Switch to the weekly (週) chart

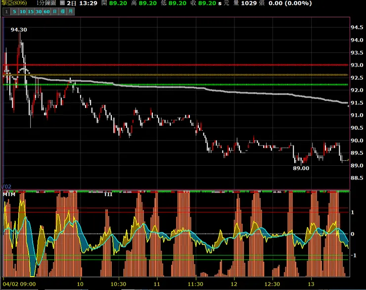[x=62, y=11]
